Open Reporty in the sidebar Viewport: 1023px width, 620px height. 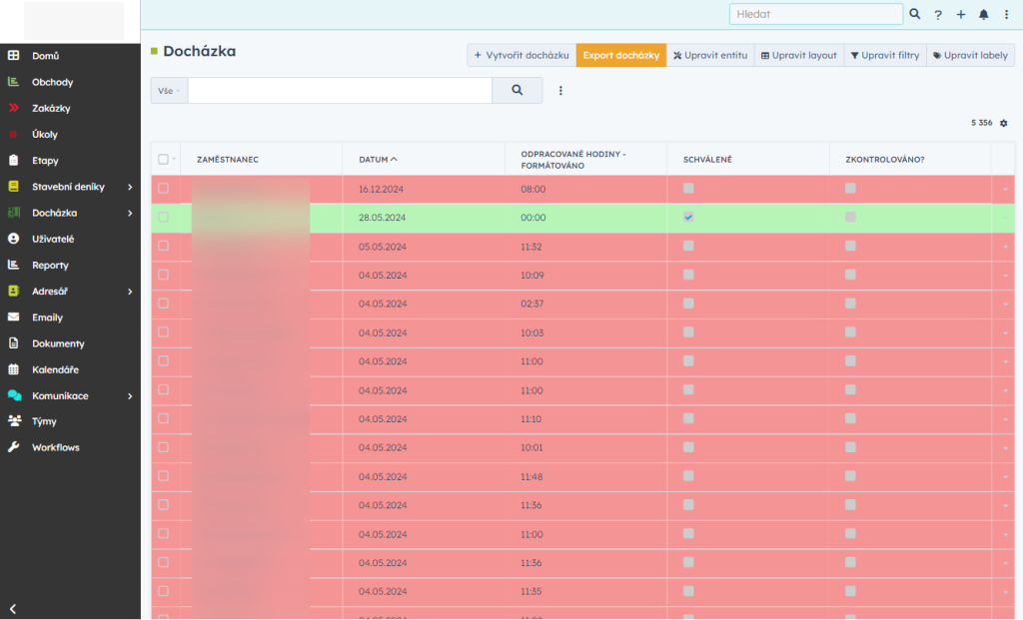coord(50,266)
